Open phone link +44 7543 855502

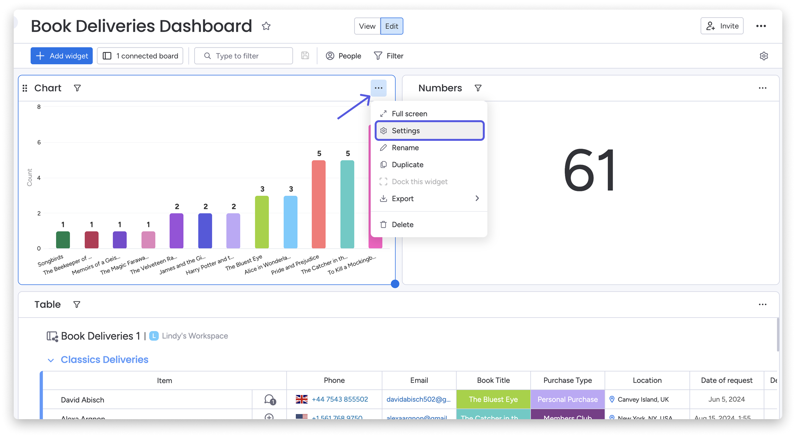coord(340,399)
